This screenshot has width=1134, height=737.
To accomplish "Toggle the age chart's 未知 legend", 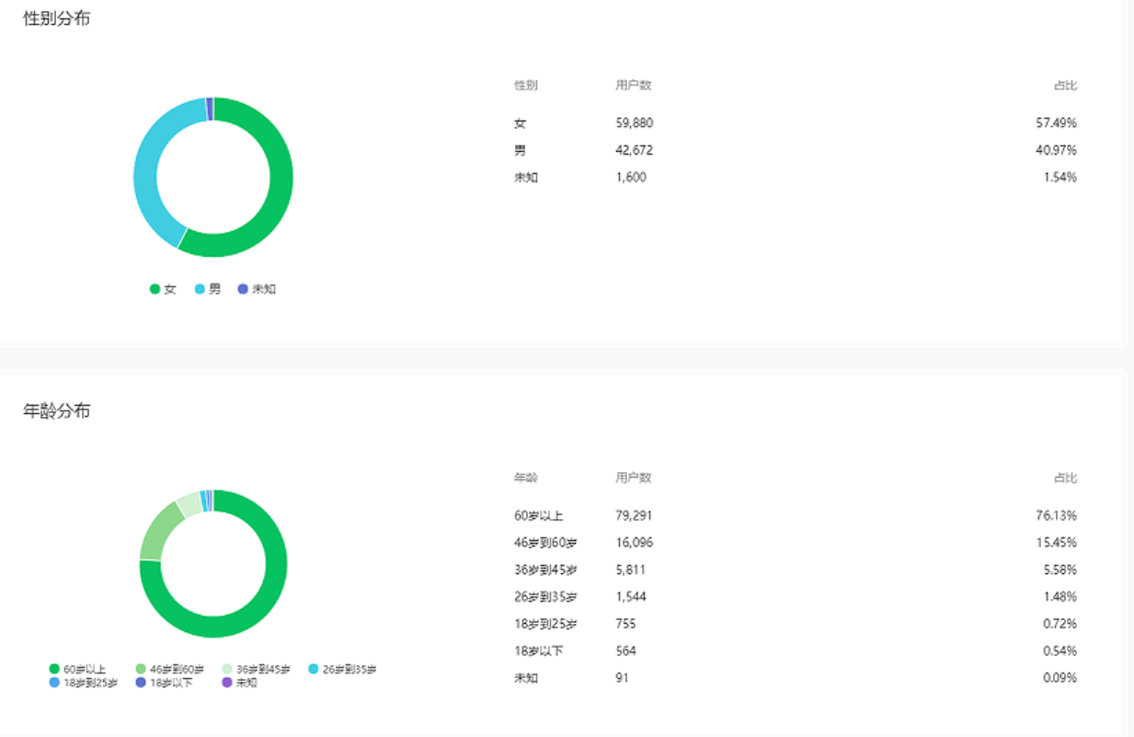I will pos(239,683).
